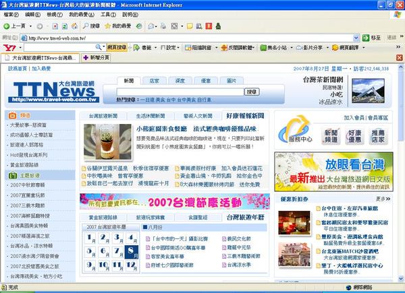Expand the 無名小站 dropdown arrow
The width and height of the screenshot is (405, 293).
pos(292,47)
